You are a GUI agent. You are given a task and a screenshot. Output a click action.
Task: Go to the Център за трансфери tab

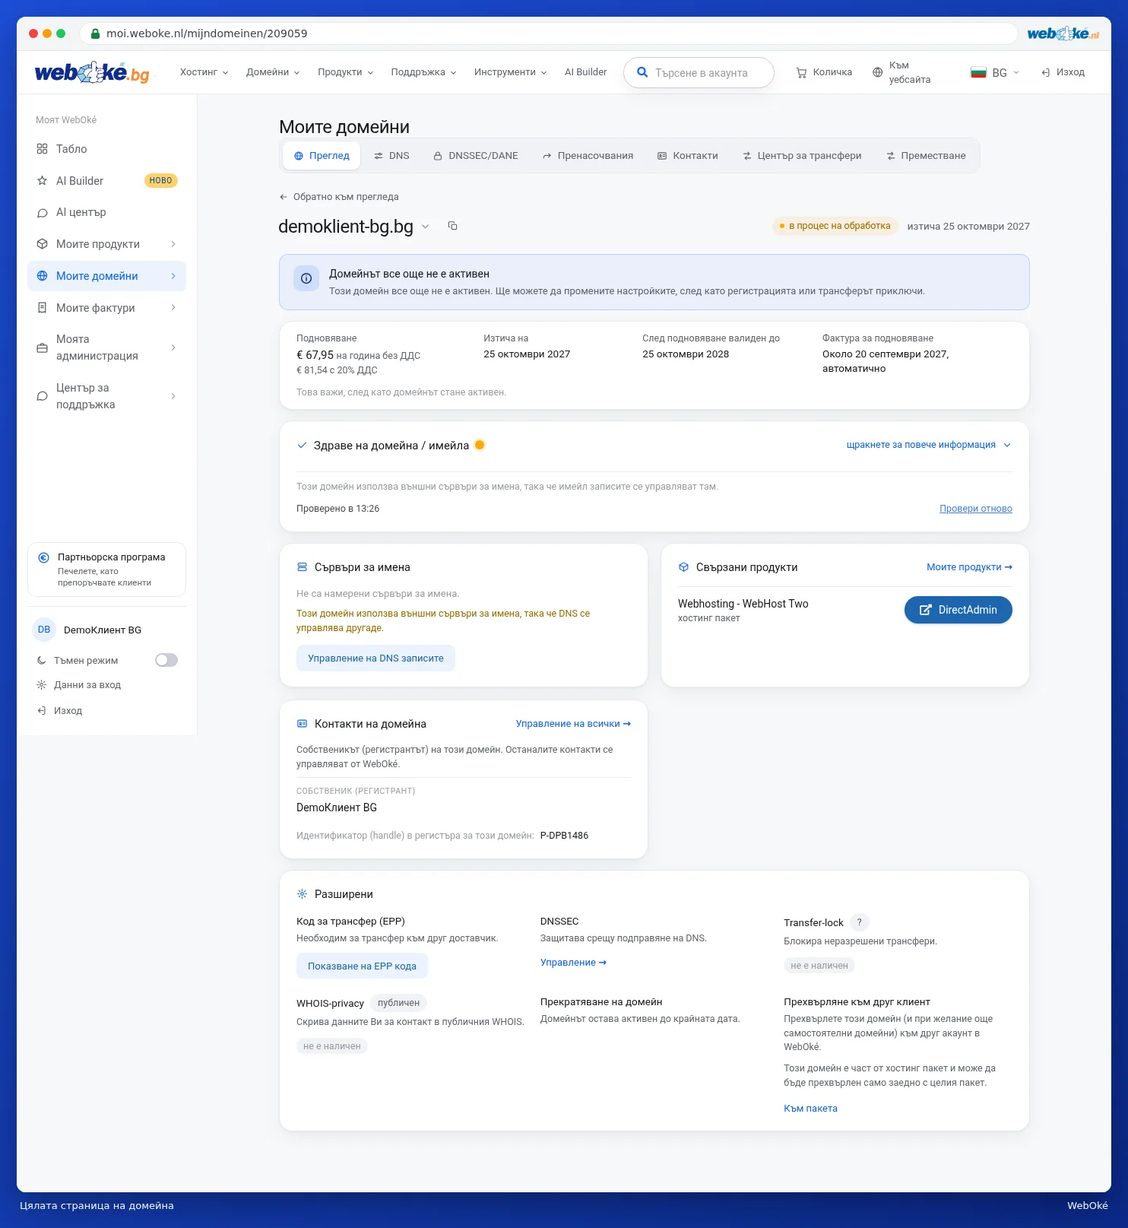pyautogui.click(x=802, y=156)
